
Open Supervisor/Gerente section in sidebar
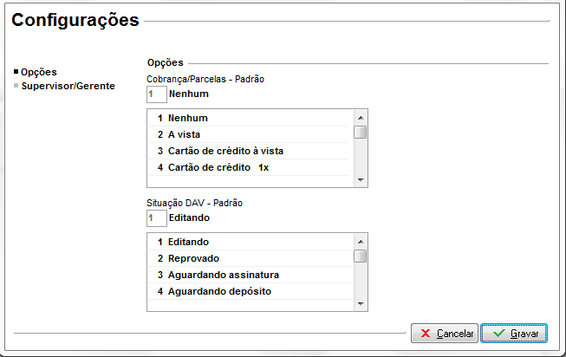(68, 86)
